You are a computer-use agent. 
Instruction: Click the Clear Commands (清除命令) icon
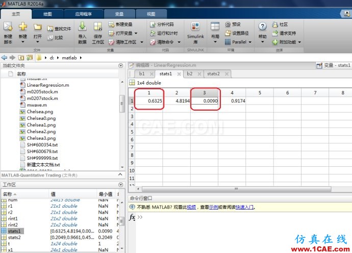(153, 42)
